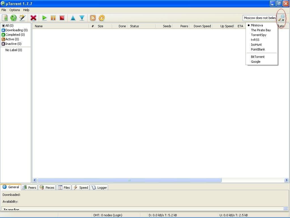Image resolution: width=290 pixels, height=218 pixels.
Task: Choose The Pirate Bay search engine
Action: click(261, 30)
